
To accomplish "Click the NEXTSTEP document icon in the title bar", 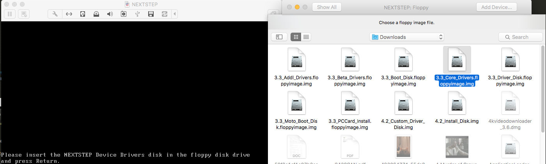I will (x=127, y=4).
